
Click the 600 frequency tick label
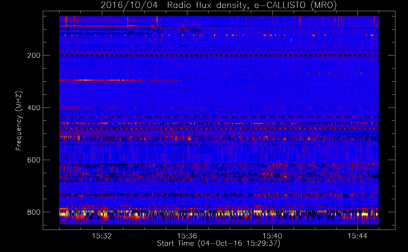click(x=34, y=160)
